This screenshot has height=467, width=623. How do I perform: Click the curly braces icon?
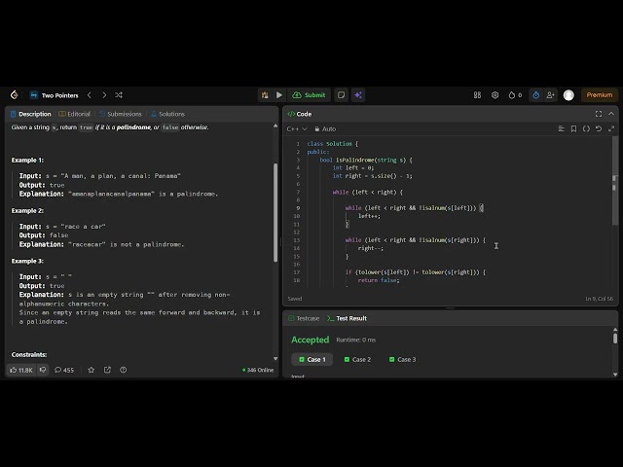pyautogui.click(x=586, y=128)
